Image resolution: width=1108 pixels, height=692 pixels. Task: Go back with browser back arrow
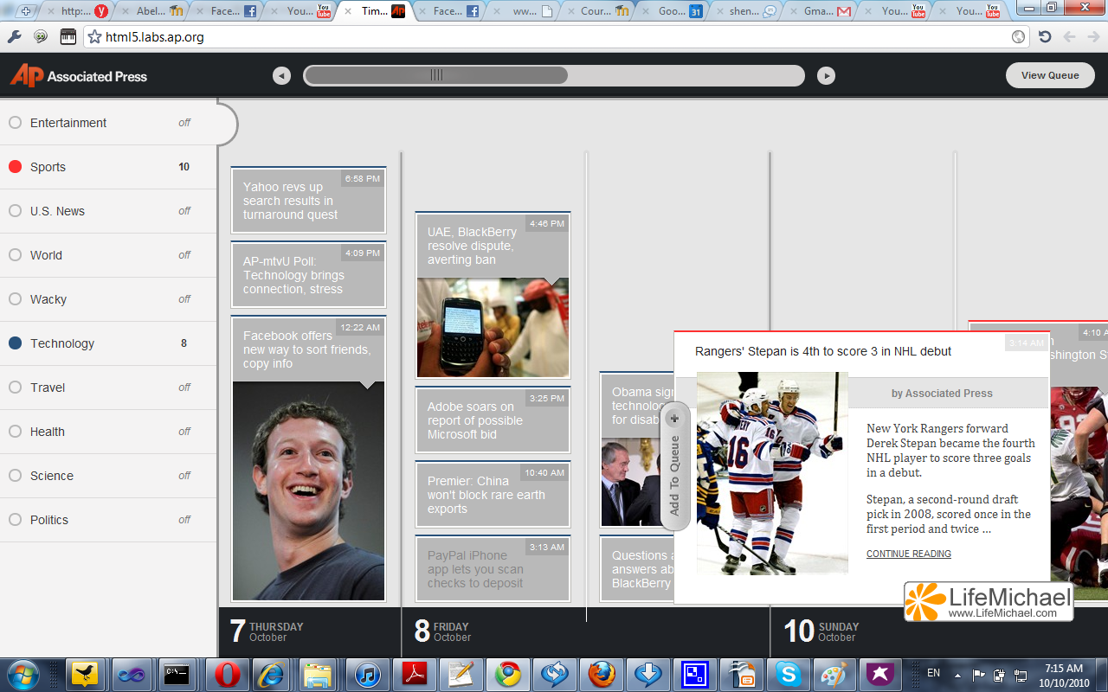coord(1069,37)
